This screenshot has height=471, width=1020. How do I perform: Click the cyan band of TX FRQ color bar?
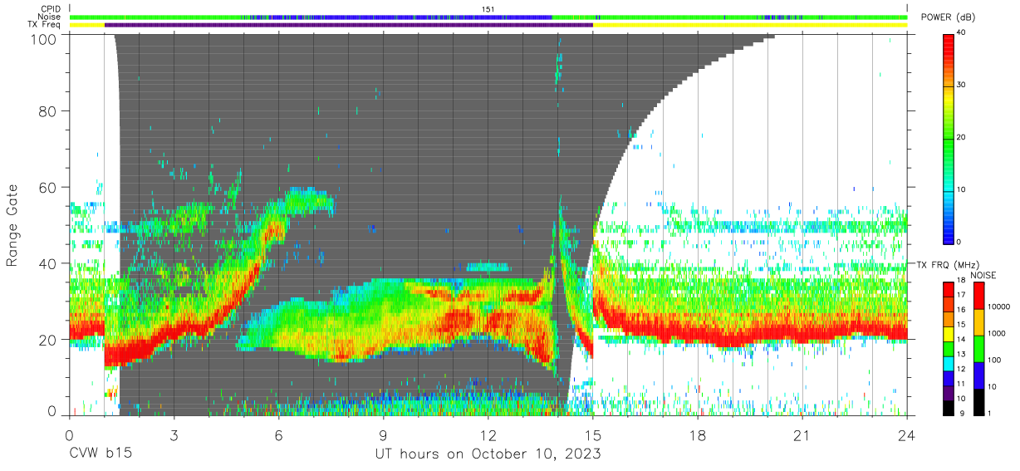[x=949, y=362]
